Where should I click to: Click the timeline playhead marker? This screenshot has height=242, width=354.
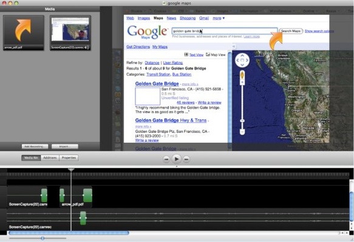pyautogui.click(x=71, y=170)
